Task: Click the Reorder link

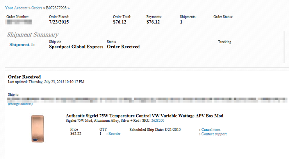Action: [x=114, y=134]
